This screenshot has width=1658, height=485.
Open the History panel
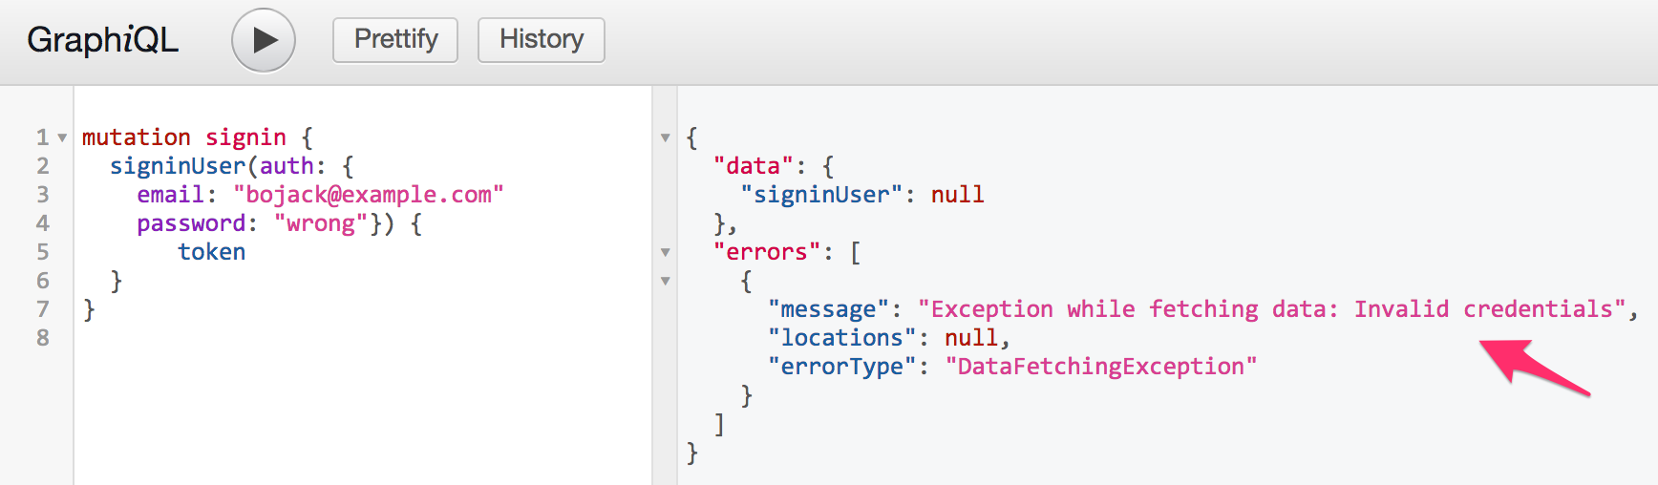click(x=542, y=40)
